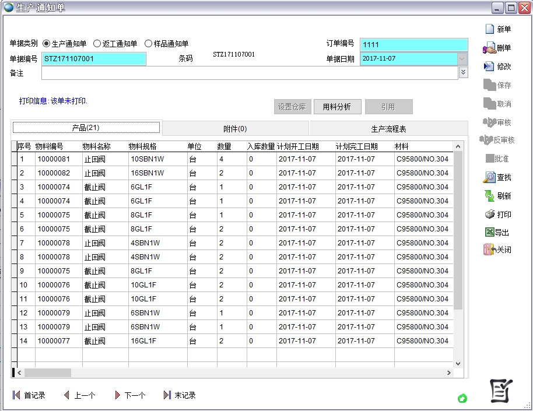Open the 单据日期 date dropdown

[x=462, y=59]
